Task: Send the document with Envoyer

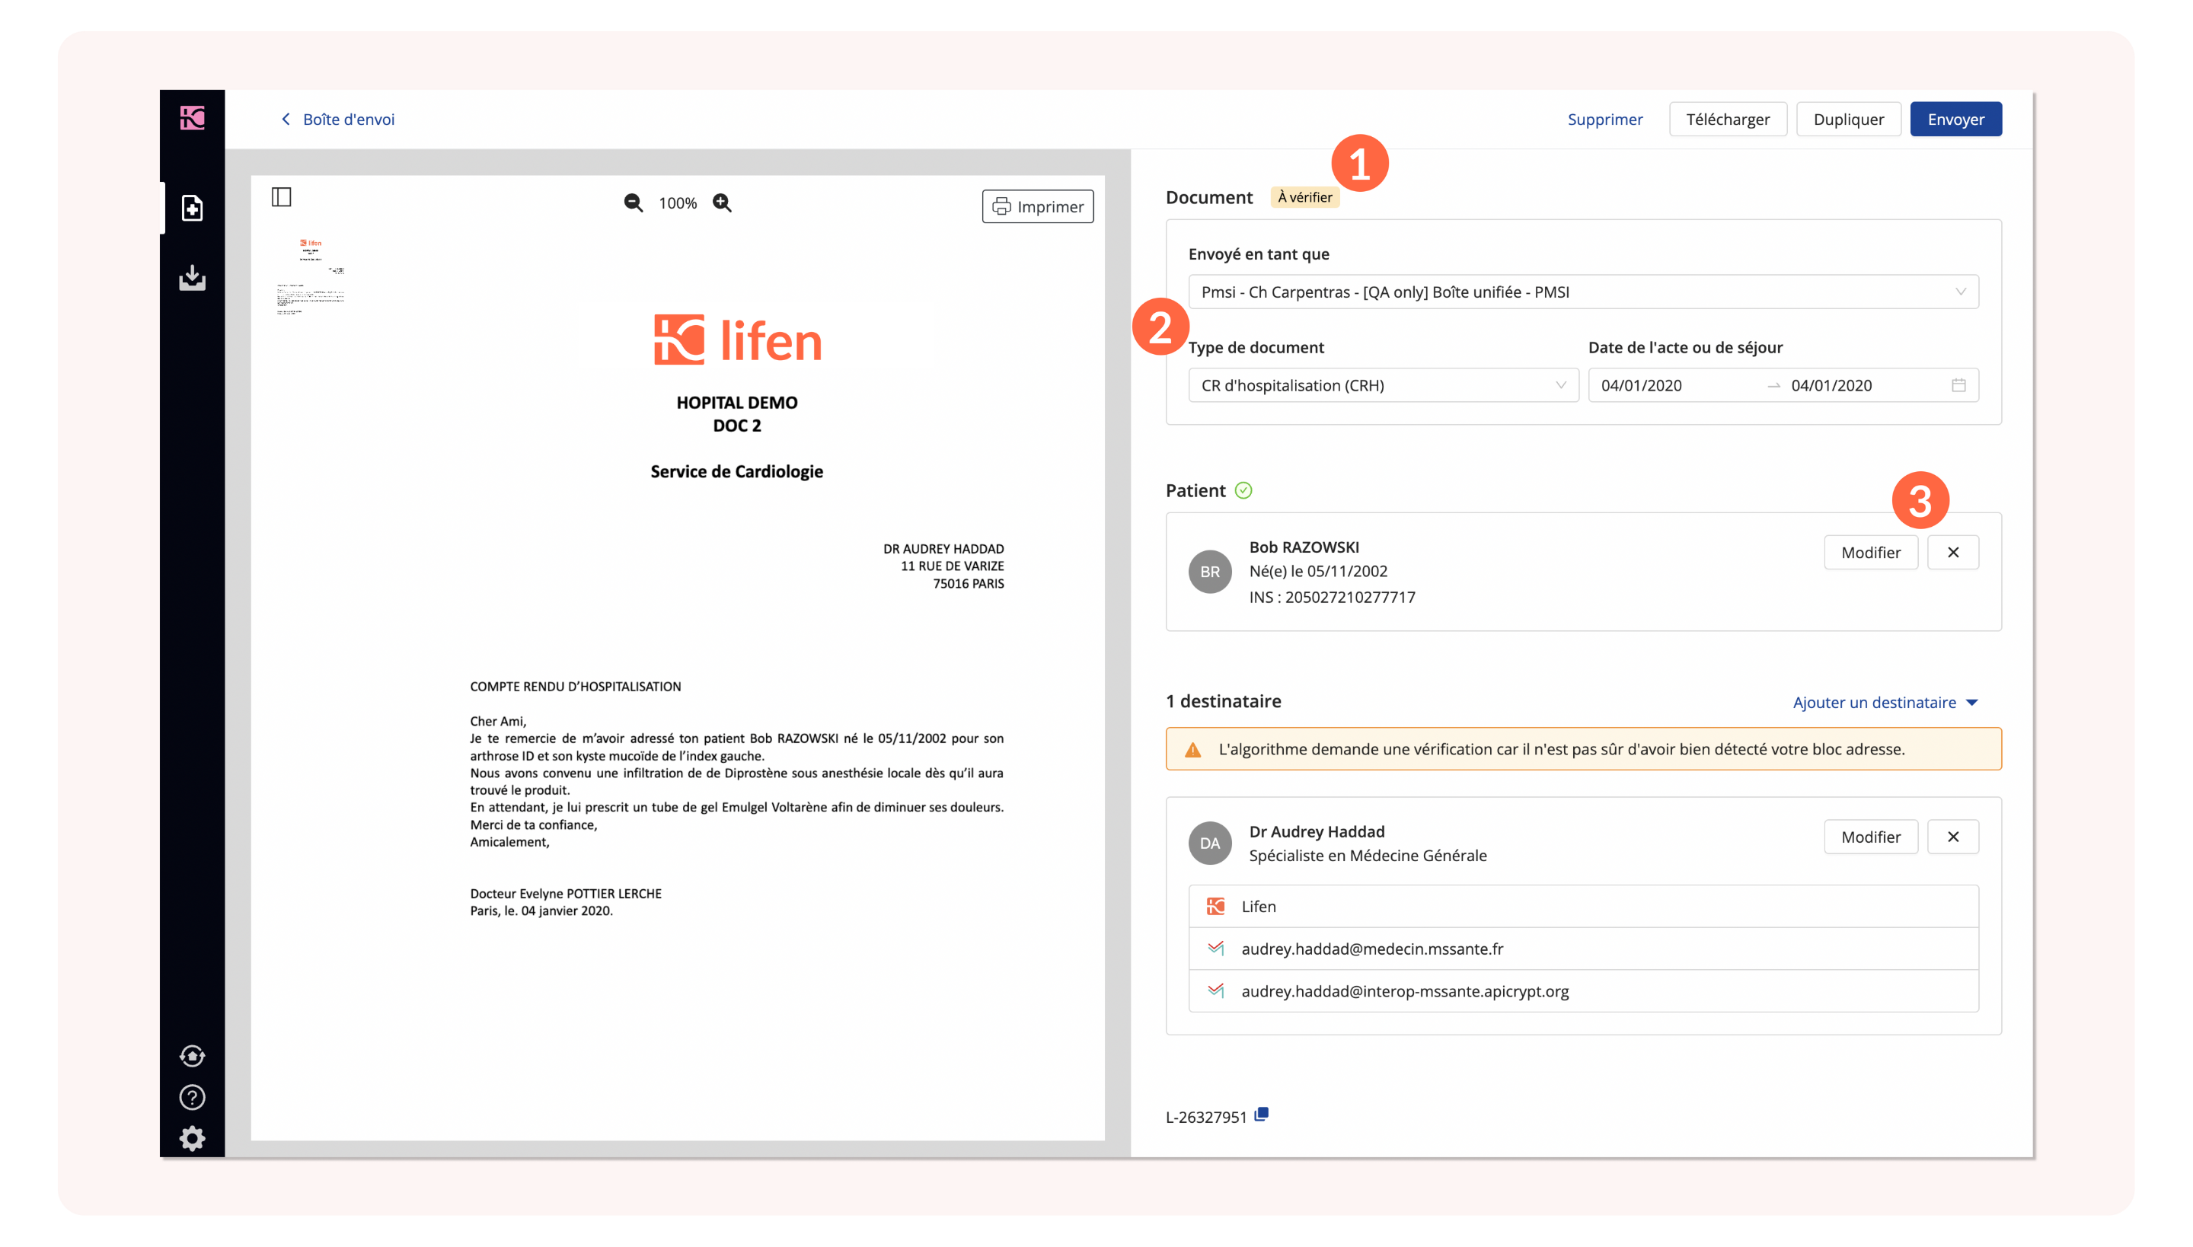Action: [1955, 119]
